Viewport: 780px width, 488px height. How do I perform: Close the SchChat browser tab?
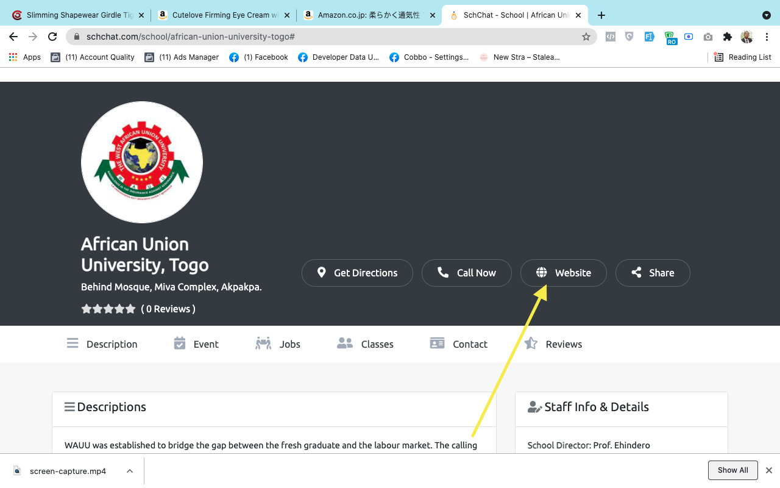578,15
